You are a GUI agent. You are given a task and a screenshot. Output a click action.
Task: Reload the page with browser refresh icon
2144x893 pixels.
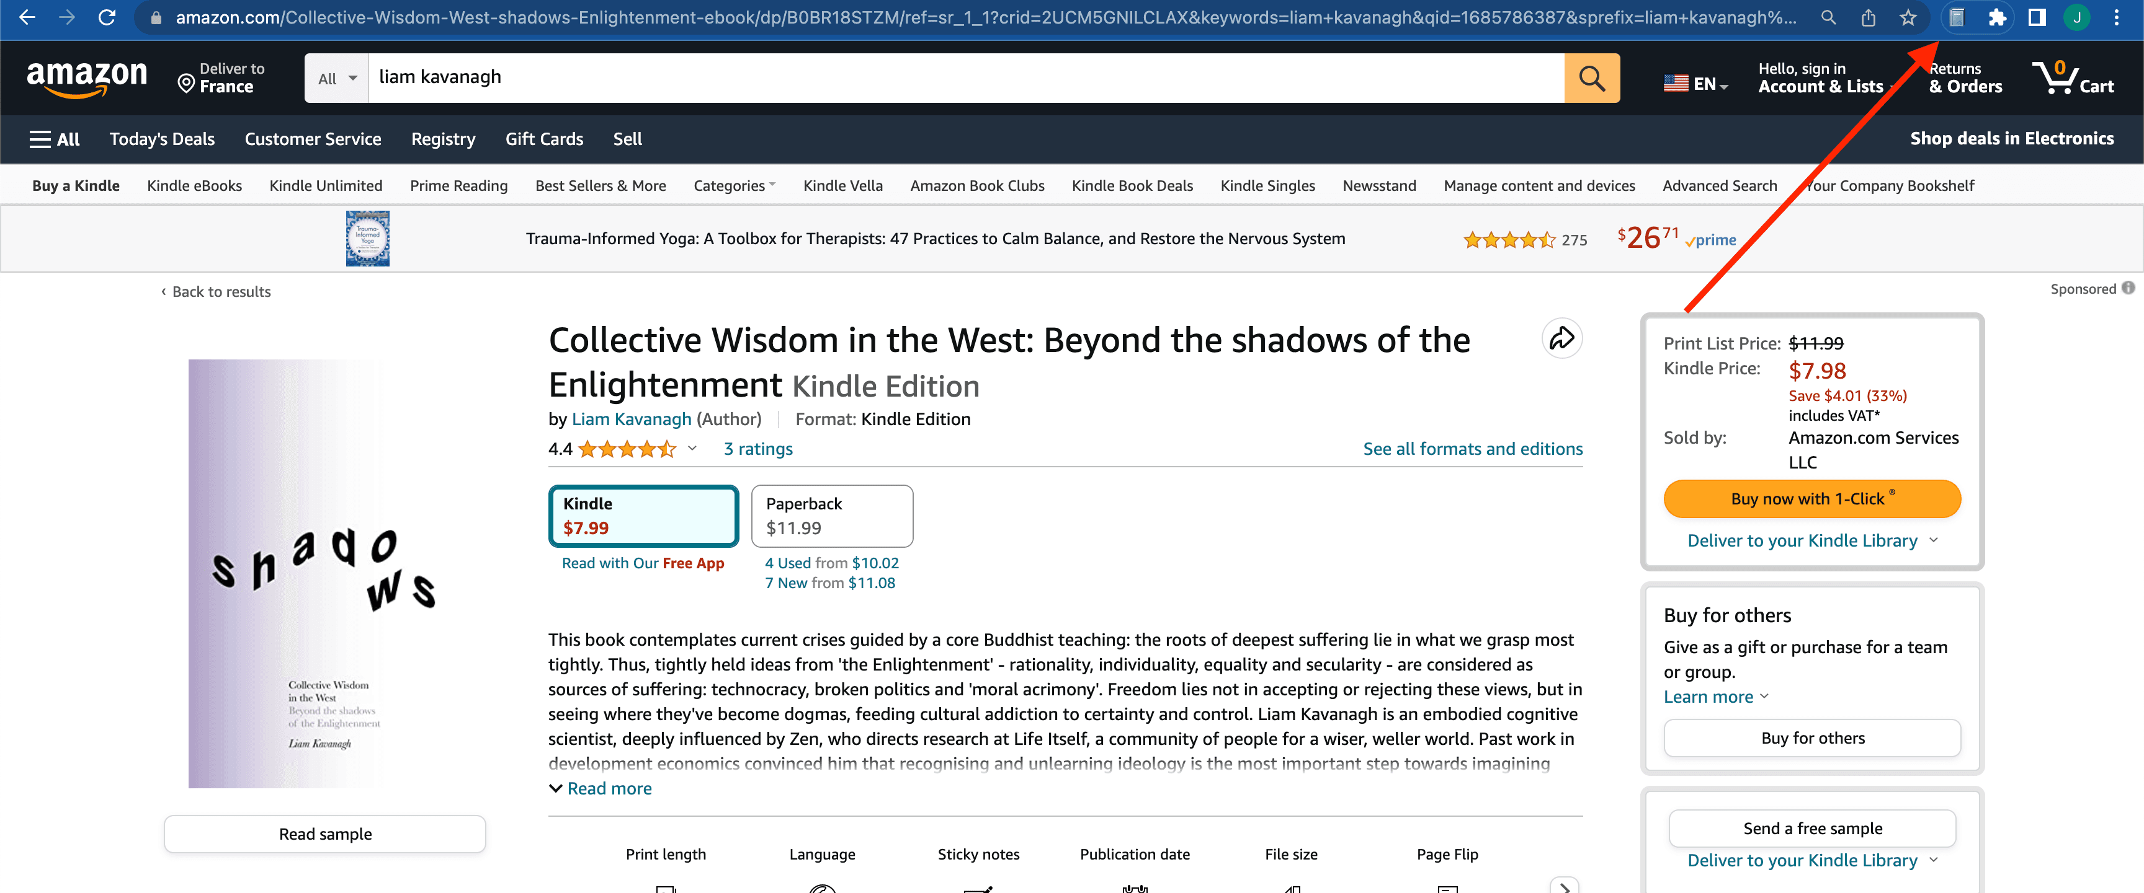pos(107,17)
